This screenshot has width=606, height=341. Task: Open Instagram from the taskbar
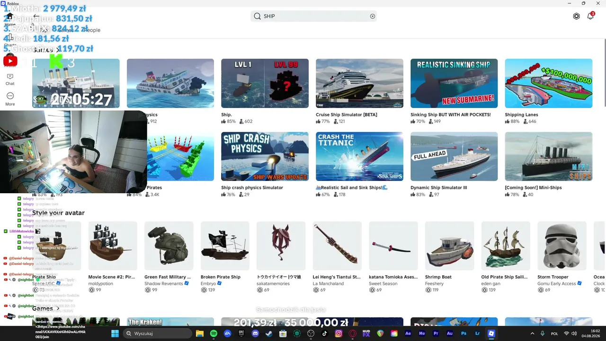click(339, 333)
